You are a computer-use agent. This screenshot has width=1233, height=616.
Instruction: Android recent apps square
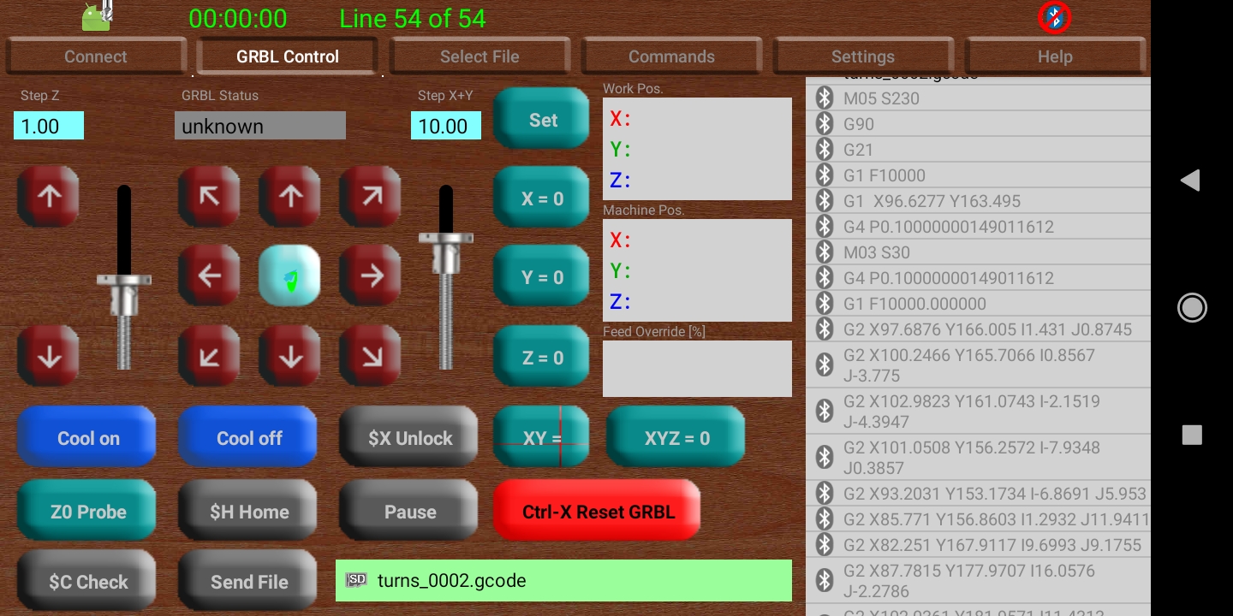point(1192,435)
